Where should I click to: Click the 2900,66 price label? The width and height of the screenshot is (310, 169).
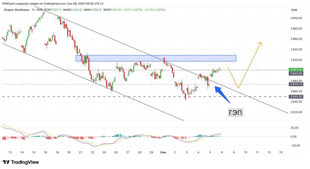point(296,74)
